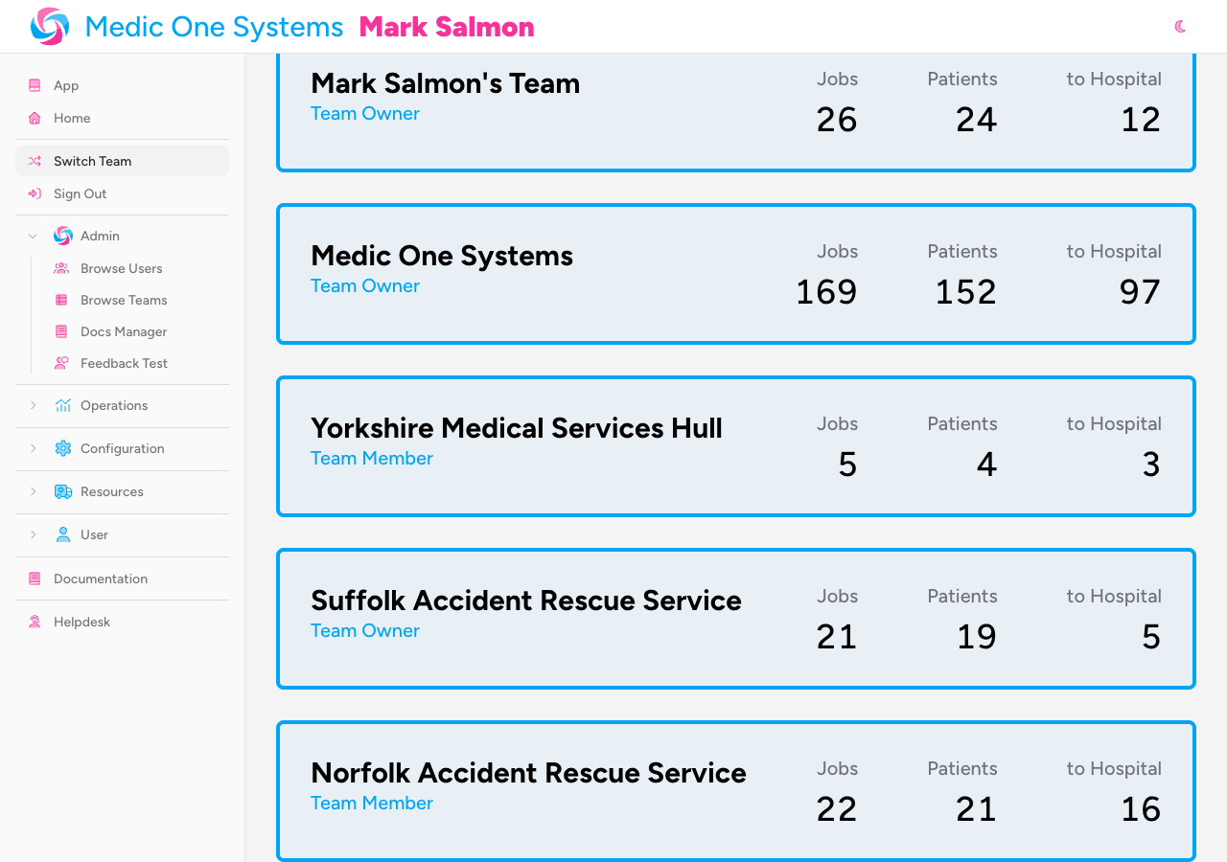Click the Feedback Test icon
Viewport: 1227px width, 862px height.
(61, 363)
